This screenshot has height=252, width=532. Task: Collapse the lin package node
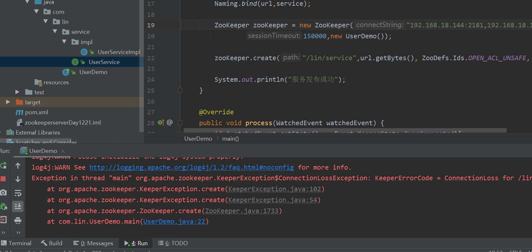click(46, 22)
